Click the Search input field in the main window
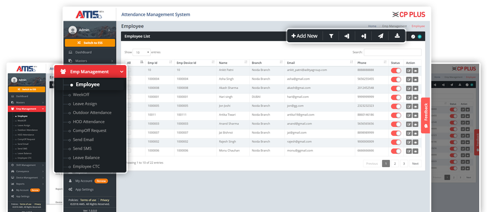 [x=393, y=53]
